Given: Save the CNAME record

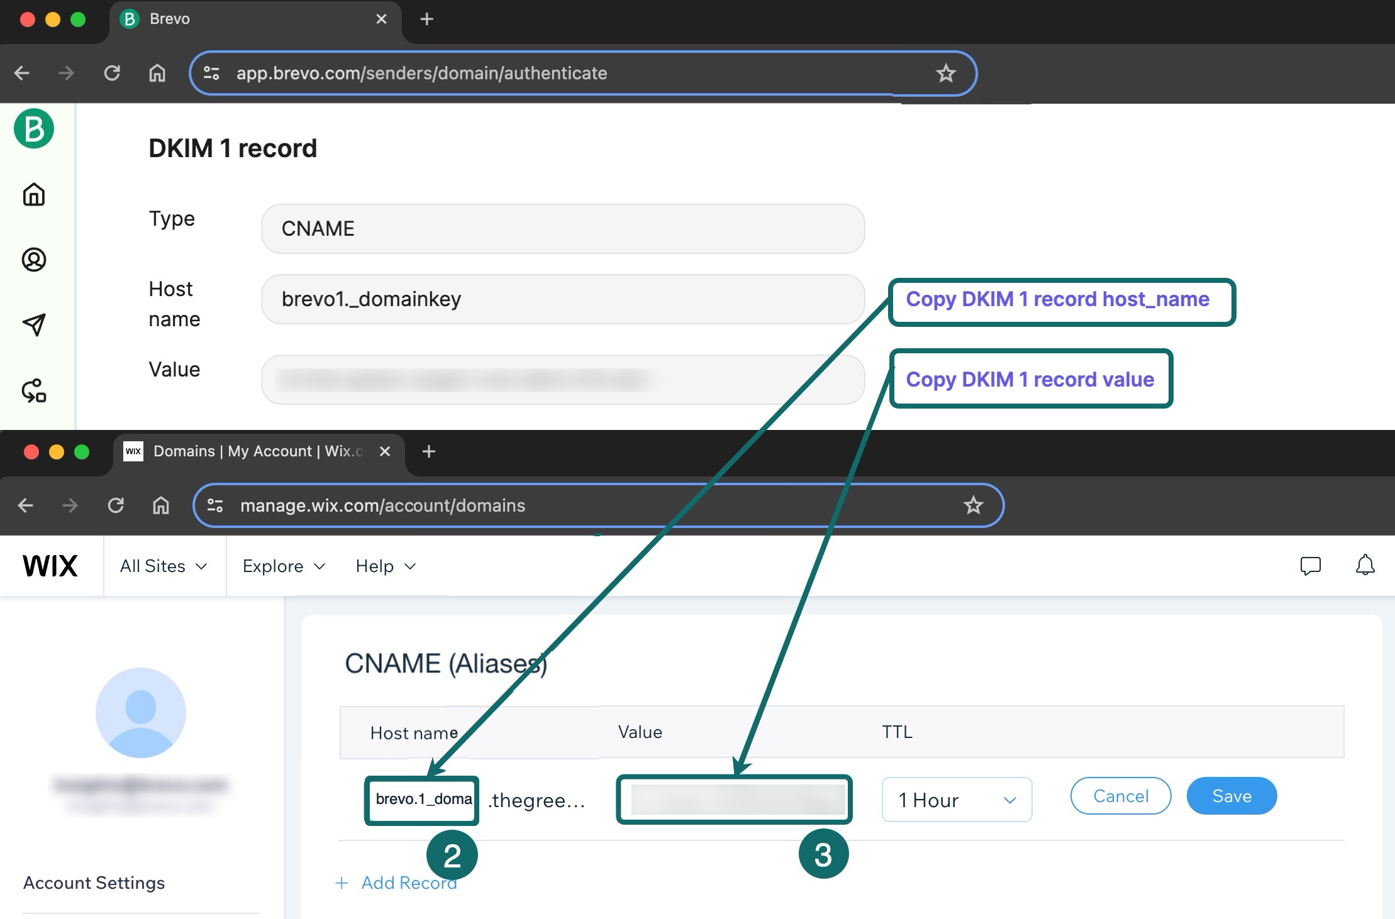Looking at the screenshot, I should point(1231,796).
